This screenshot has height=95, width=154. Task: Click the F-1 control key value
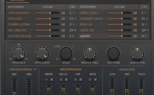pyautogui.click(x=144, y=13)
